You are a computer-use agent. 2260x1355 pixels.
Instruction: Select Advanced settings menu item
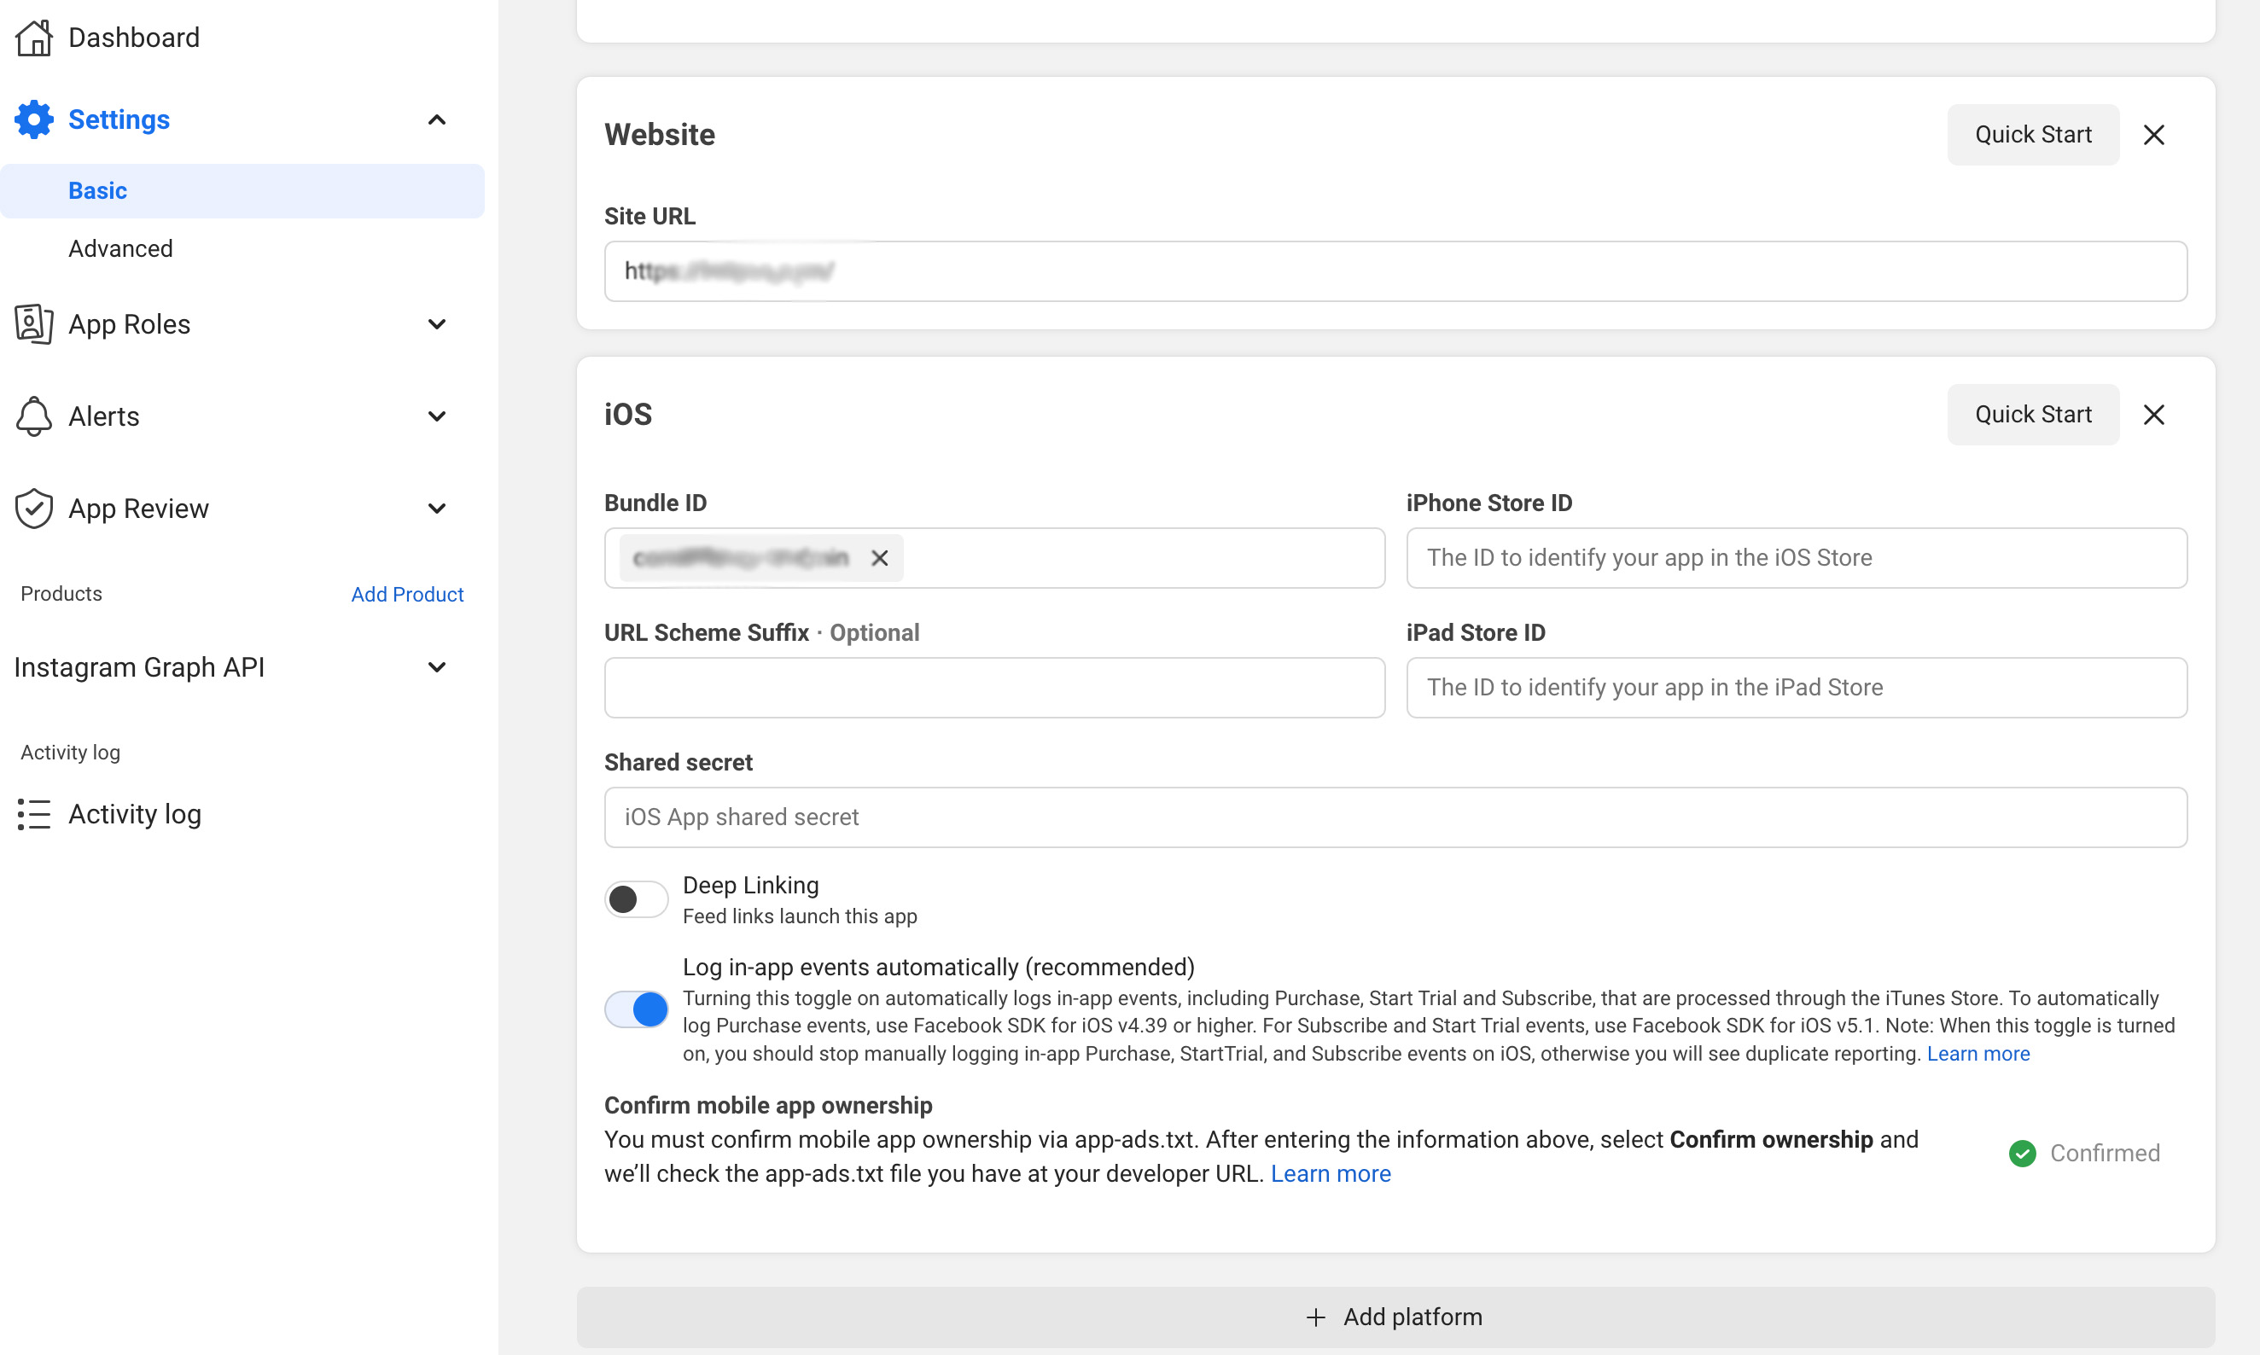121,248
